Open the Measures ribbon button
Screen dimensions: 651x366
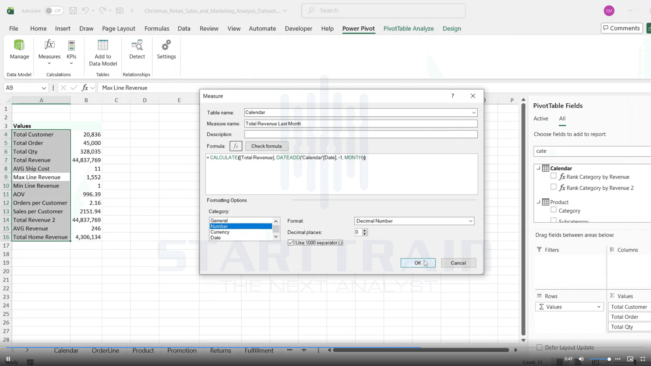[x=49, y=52]
